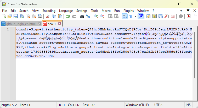Image resolution: width=198 pixels, height=108 pixels.
Task: Paste clipboard with the Paste icon
Action: [x=60, y=16]
